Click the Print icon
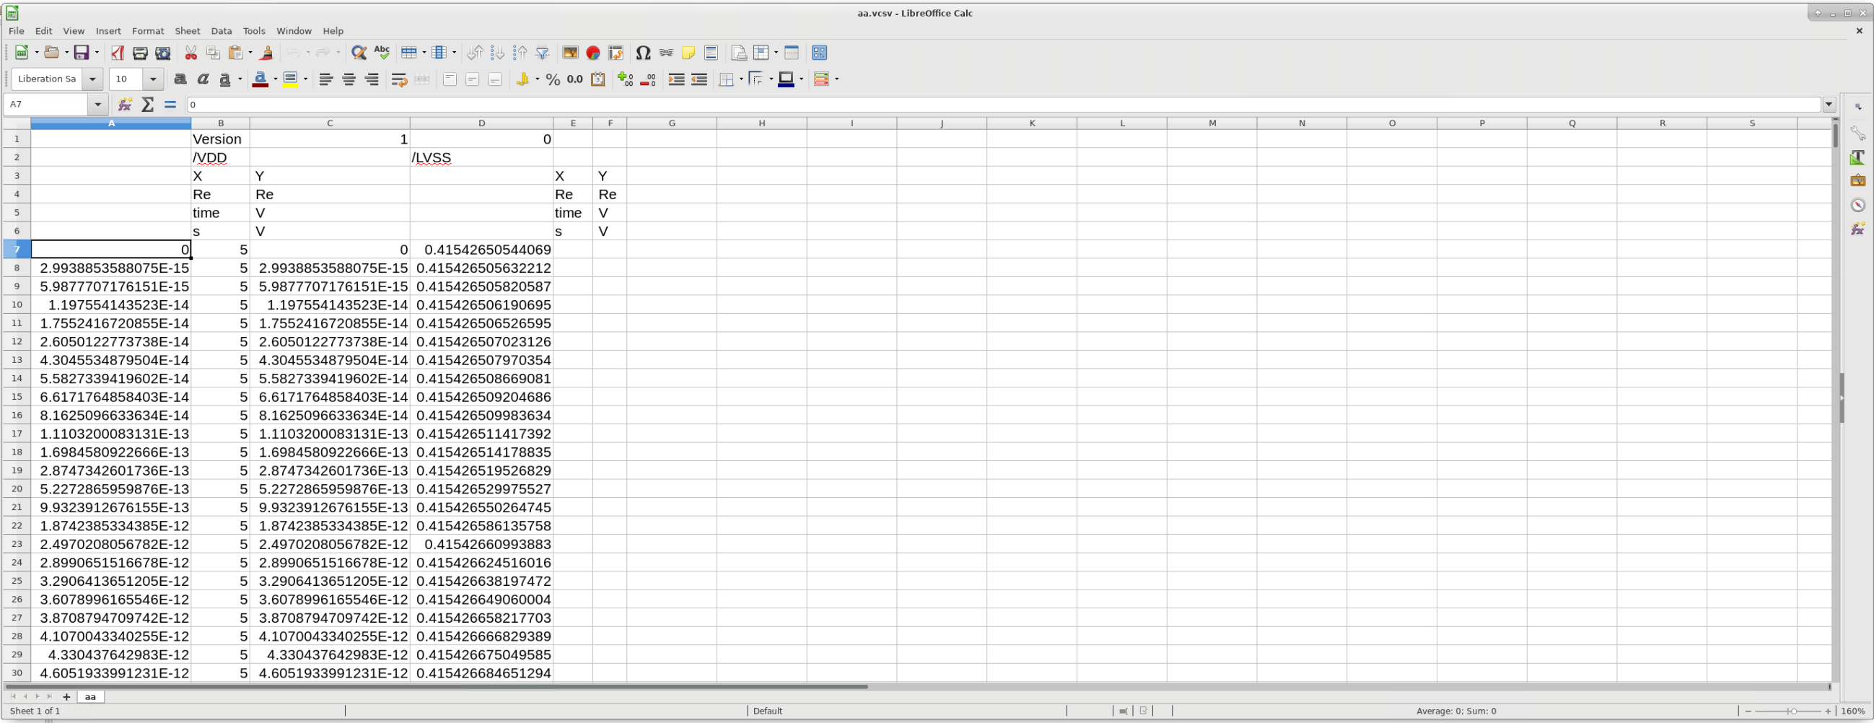 pos(141,53)
